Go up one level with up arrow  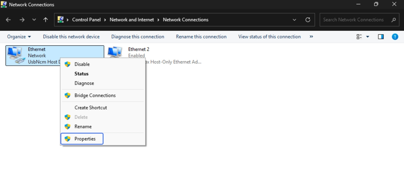[45, 20]
